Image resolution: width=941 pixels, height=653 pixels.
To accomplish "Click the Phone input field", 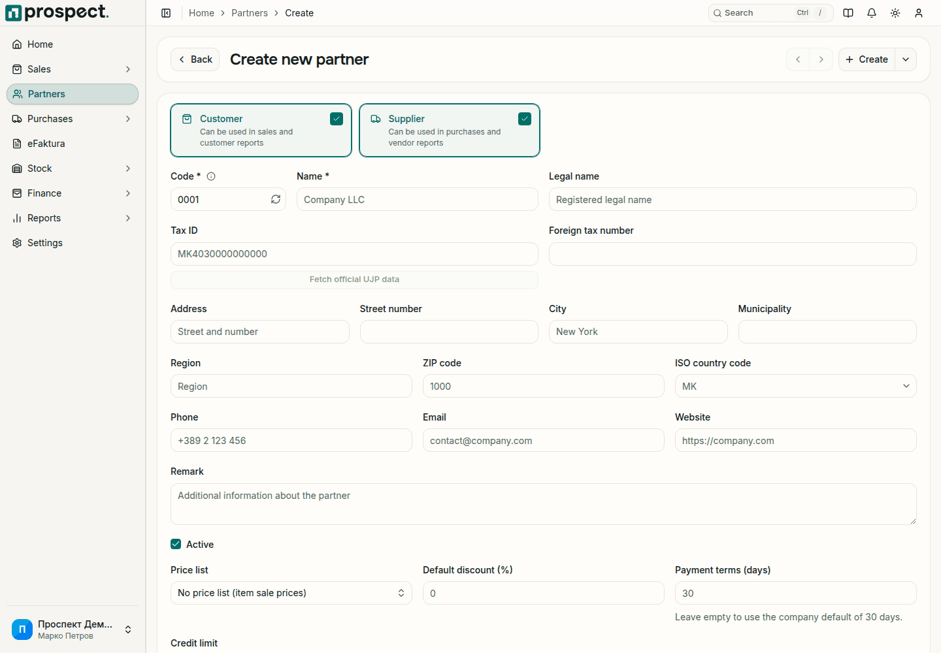I will 291,440.
